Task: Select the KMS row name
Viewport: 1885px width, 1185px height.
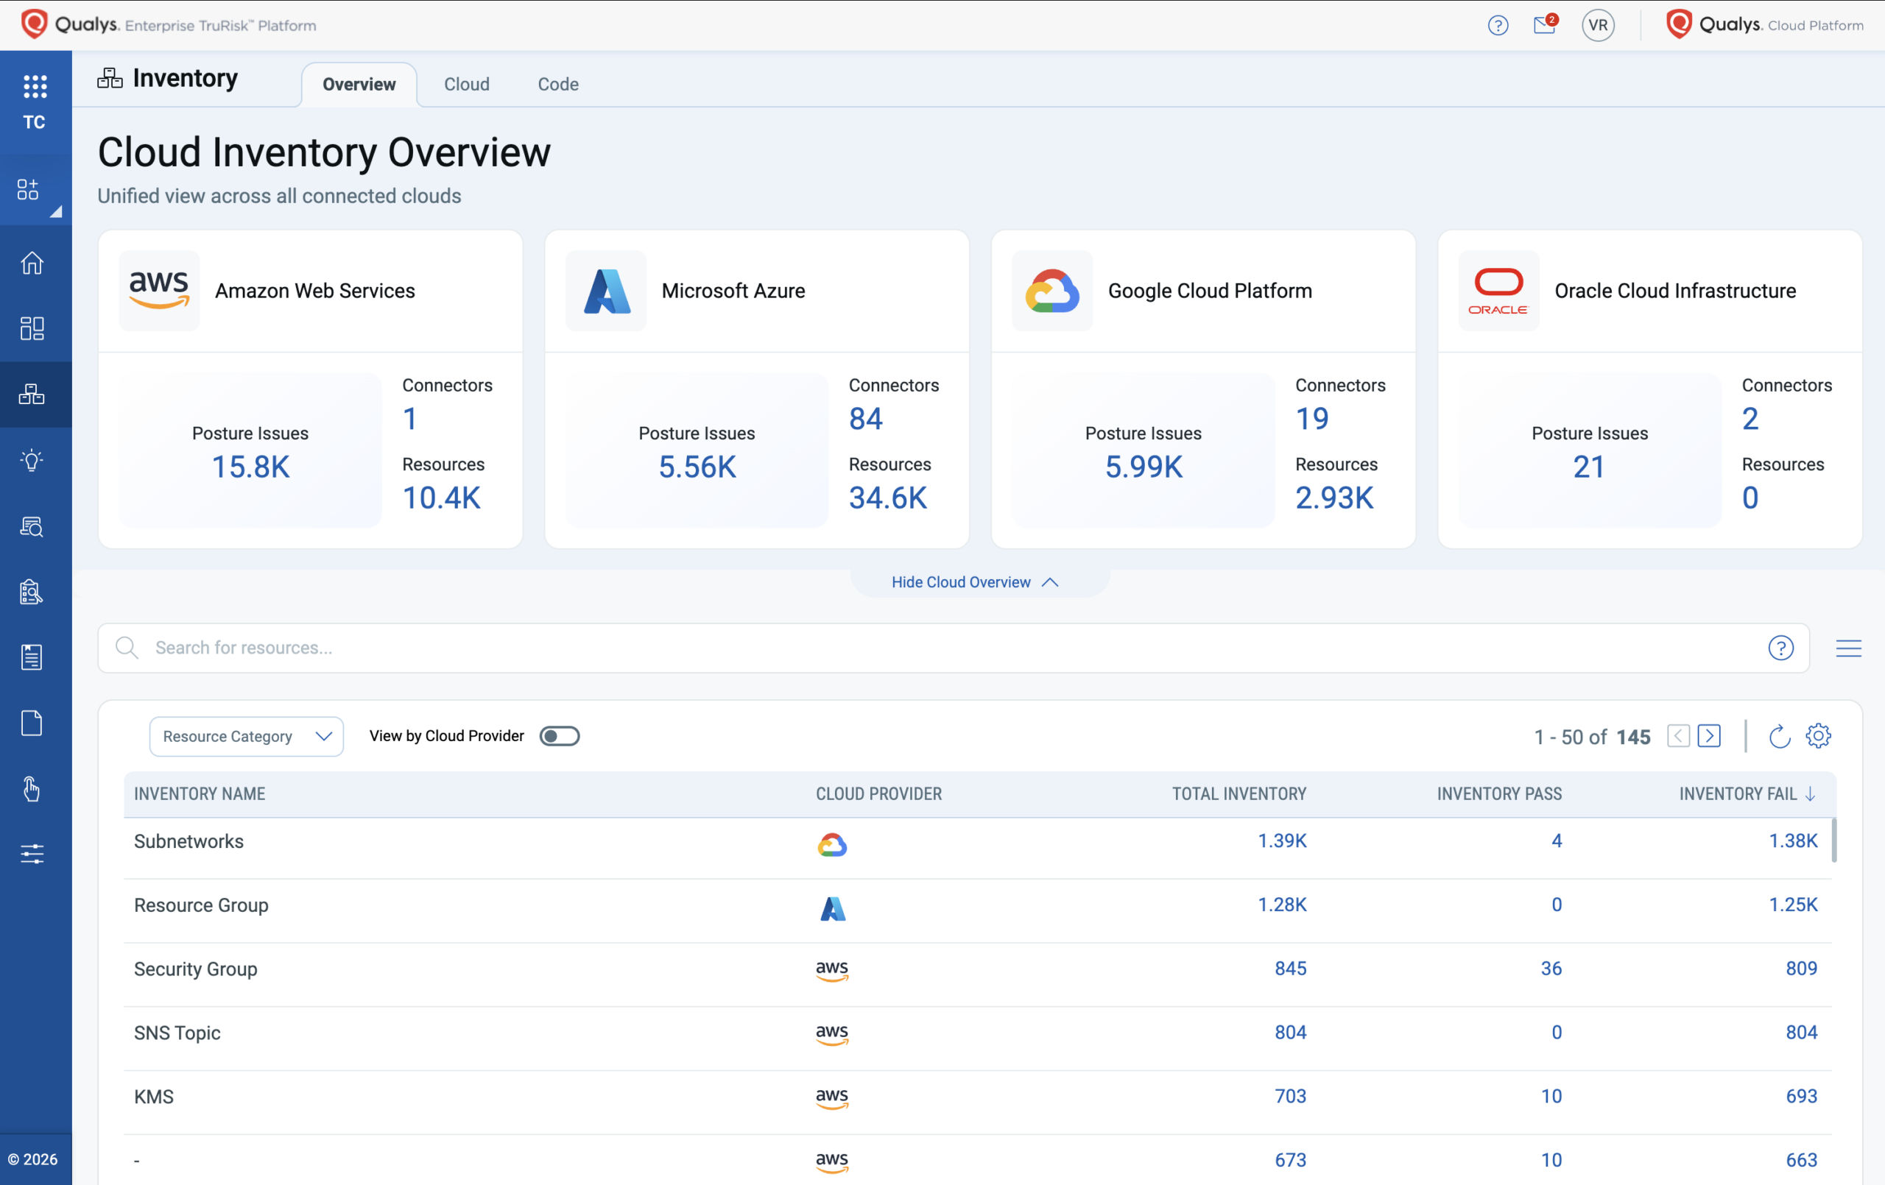Action: [x=153, y=1097]
